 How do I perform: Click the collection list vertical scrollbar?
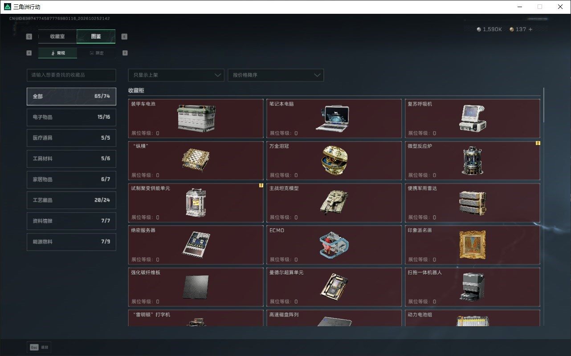tap(543, 105)
